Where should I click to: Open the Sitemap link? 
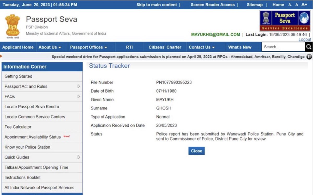(x=255, y=5)
